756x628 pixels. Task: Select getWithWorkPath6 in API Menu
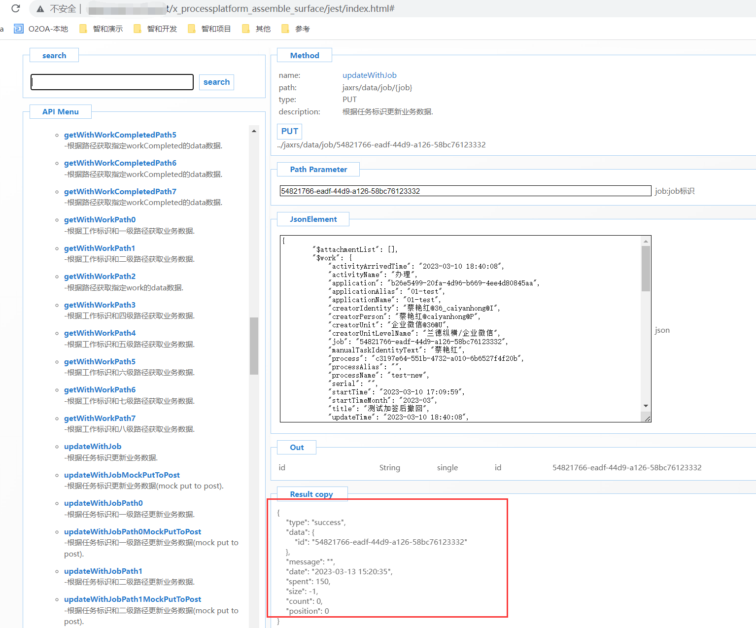100,389
